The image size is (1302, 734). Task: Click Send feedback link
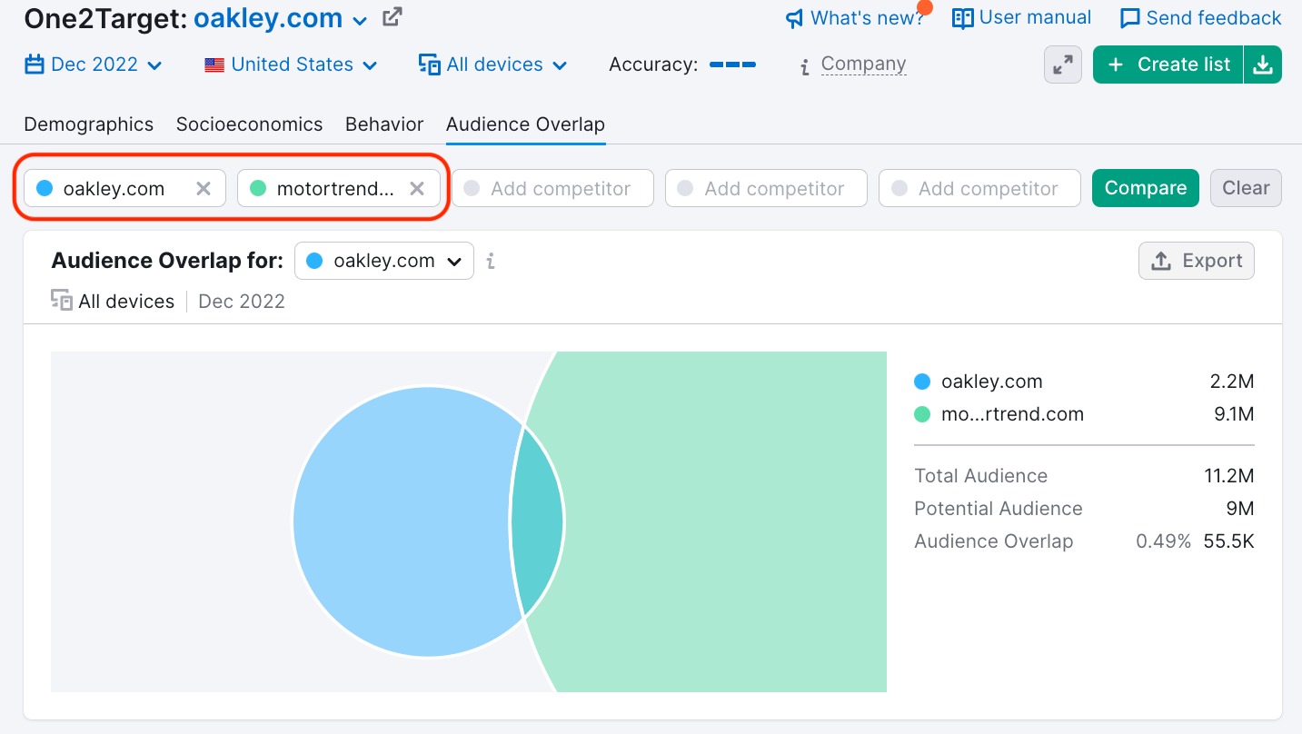point(1200,18)
